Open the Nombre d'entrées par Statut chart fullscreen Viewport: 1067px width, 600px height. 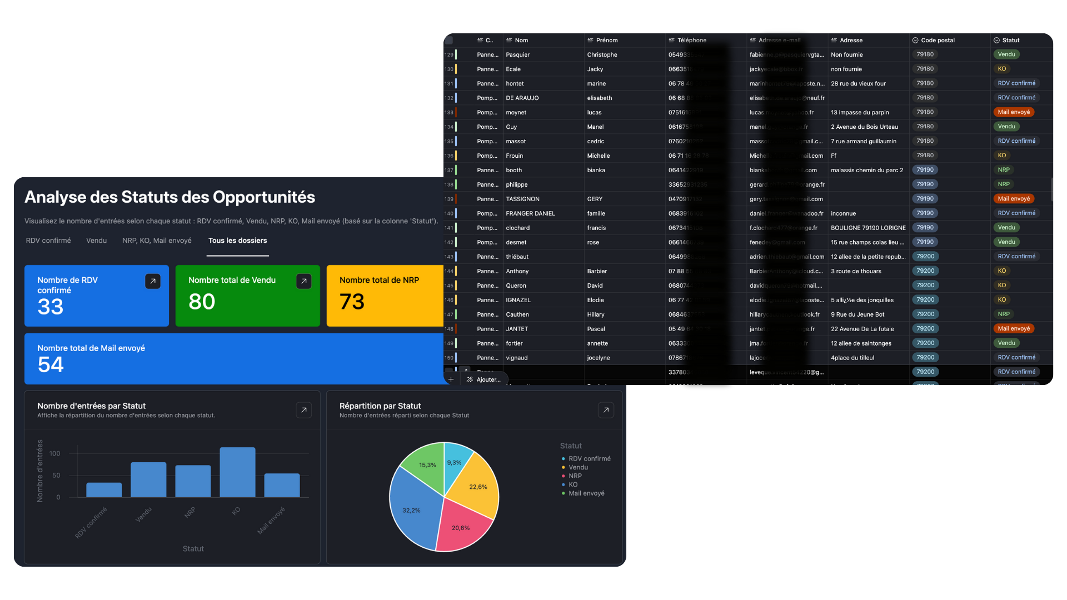[303, 410]
